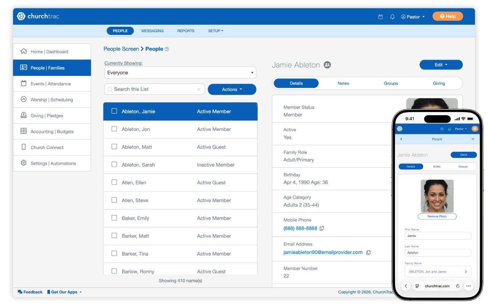Switch to the Groups tab
Screen dimensions: 488x305
(391, 83)
